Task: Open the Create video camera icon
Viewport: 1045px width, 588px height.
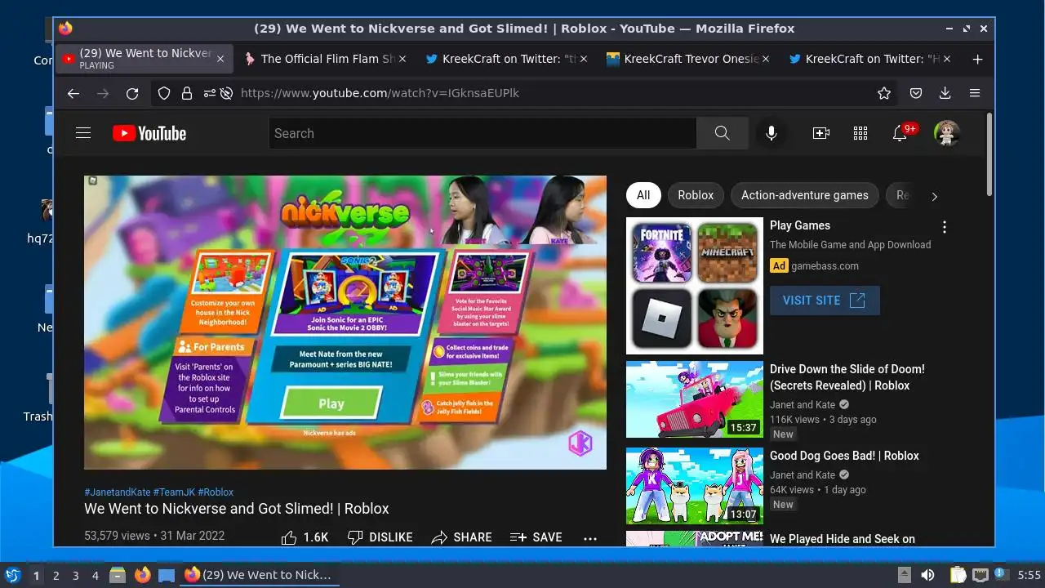Action: coord(820,133)
